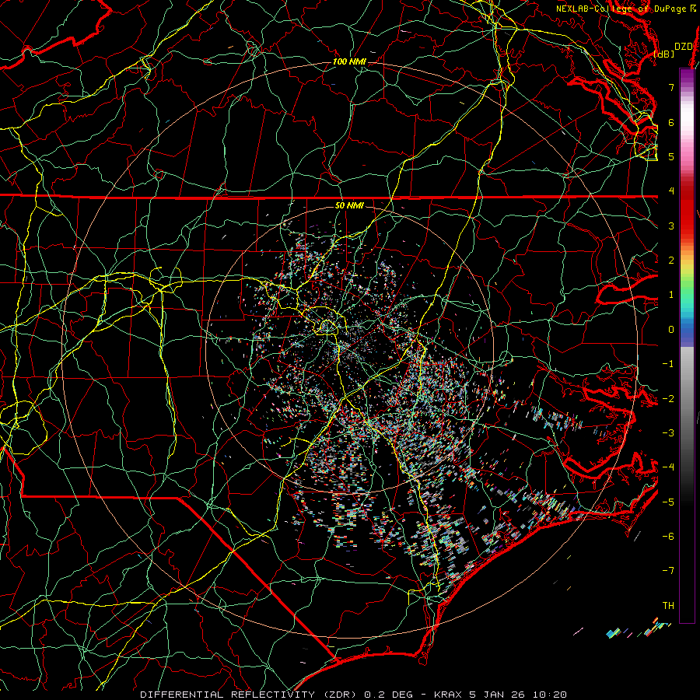Click the "6" value on the scale
Viewport: 700px width, 700px height.
click(x=671, y=122)
